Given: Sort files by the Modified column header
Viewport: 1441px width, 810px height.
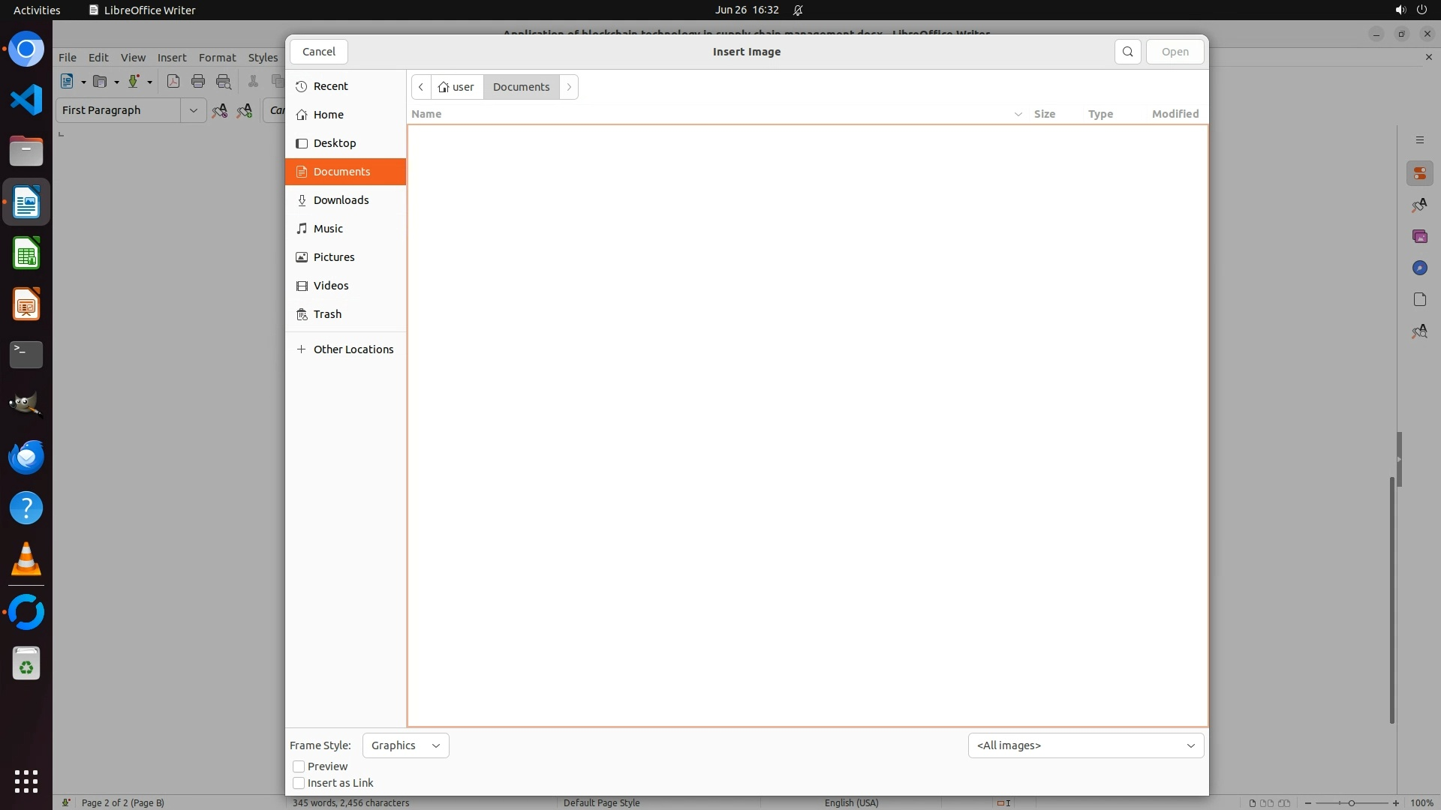Looking at the screenshot, I should (1175, 114).
